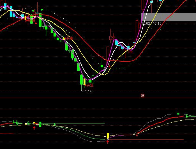Select the gray price gap zone rectangle
This screenshot has width=196, height=149.
168,17
